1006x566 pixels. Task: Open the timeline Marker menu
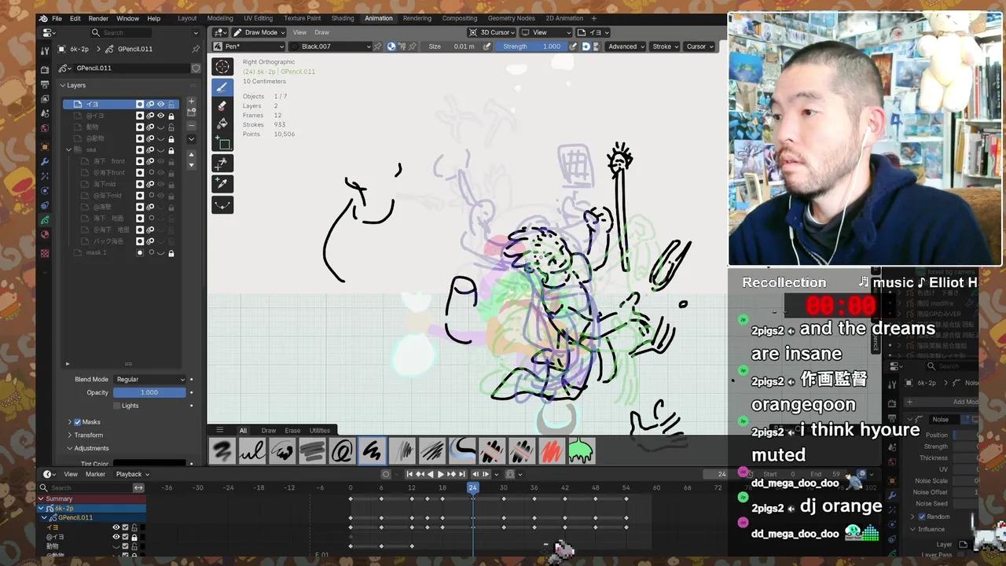pos(95,474)
